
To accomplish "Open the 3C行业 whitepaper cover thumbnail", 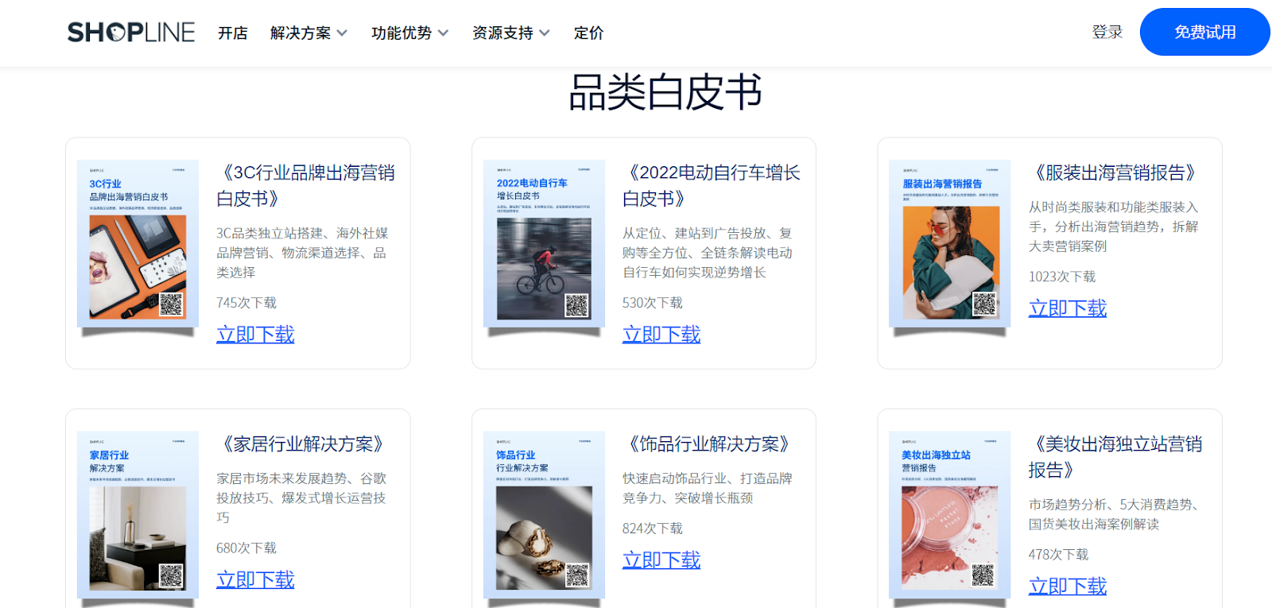I will point(138,244).
